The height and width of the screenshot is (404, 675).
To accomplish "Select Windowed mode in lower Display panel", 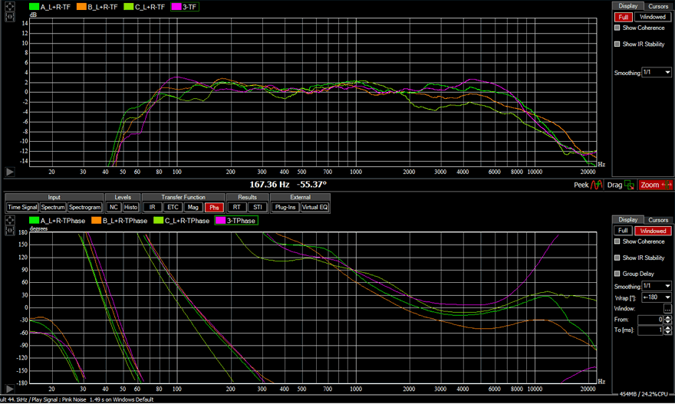I will click(x=653, y=231).
